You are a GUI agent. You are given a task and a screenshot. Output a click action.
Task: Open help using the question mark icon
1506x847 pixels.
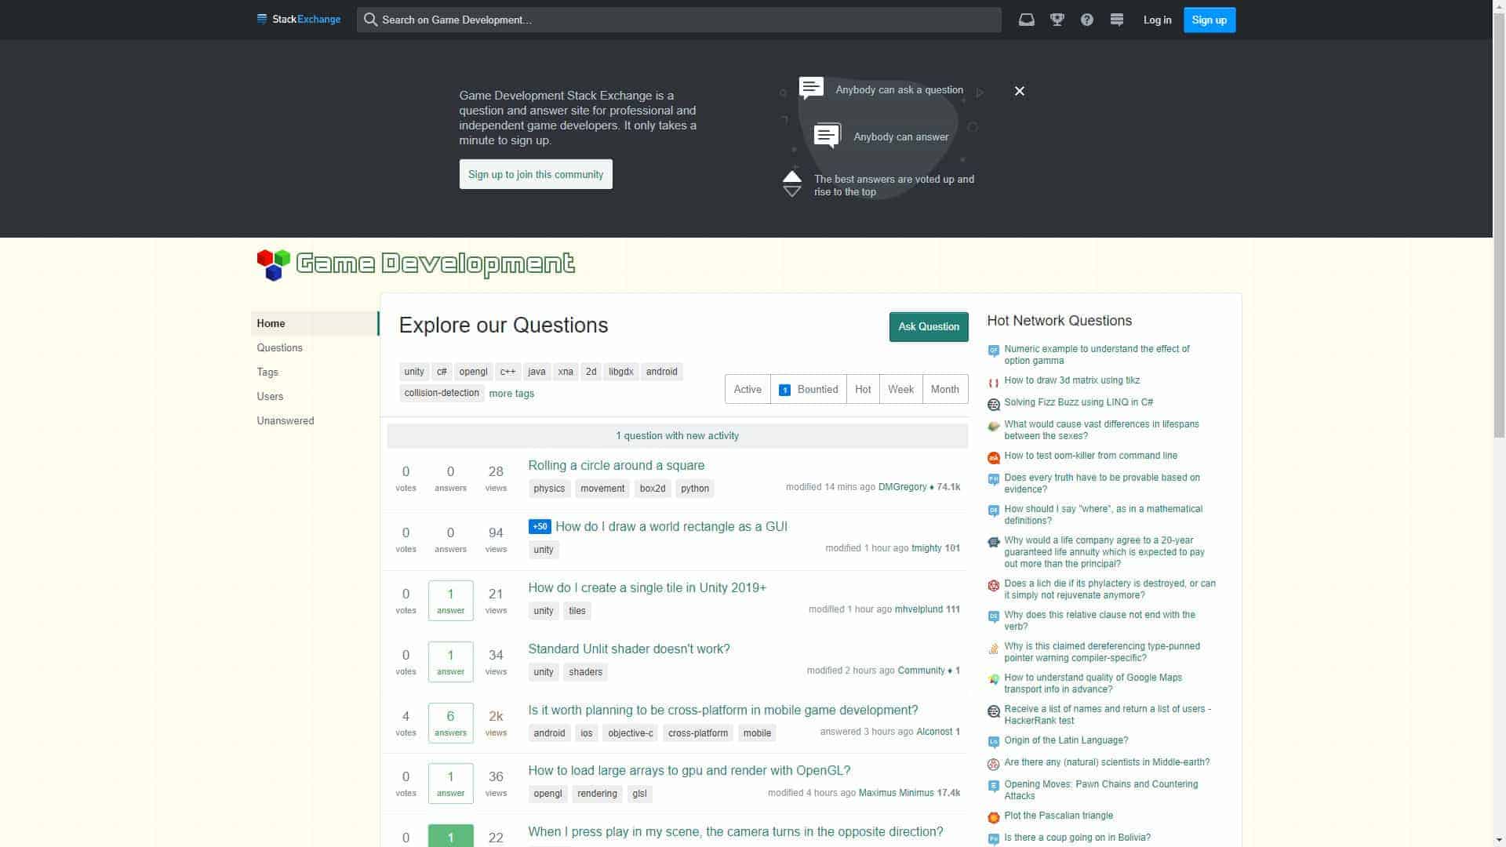pyautogui.click(x=1086, y=20)
